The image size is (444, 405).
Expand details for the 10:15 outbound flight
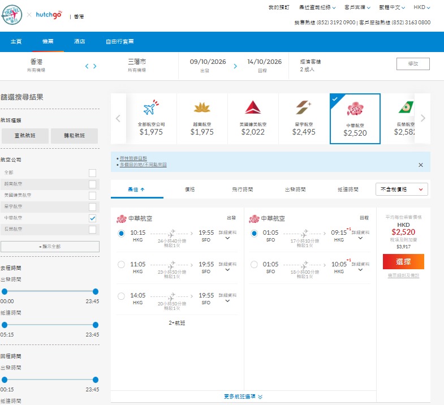[227, 235]
